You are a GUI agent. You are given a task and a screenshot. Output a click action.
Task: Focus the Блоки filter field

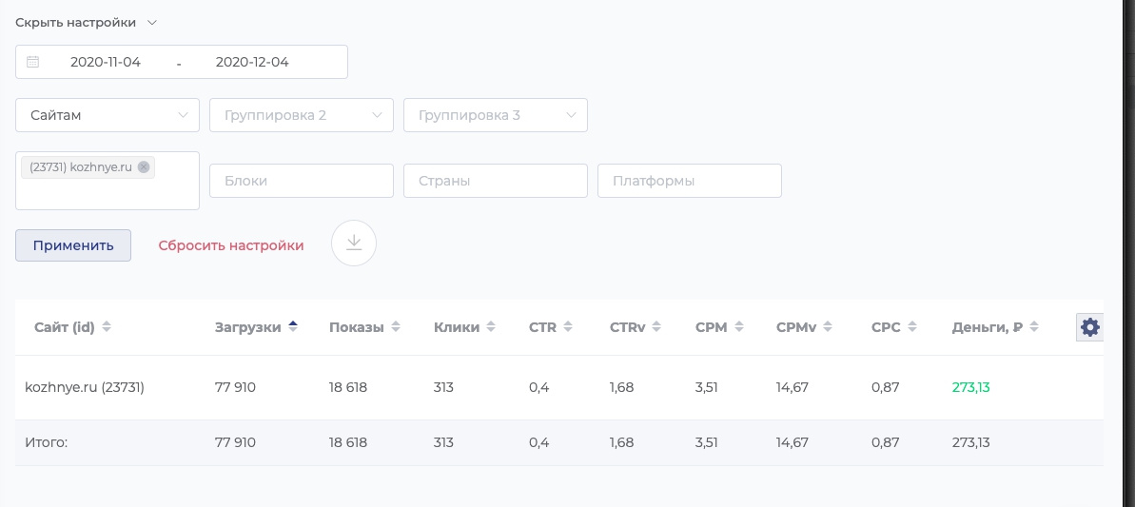pyautogui.click(x=302, y=181)
